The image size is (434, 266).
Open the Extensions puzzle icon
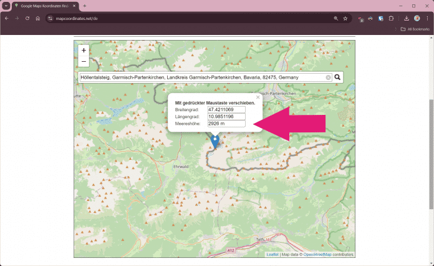(392, 18)
